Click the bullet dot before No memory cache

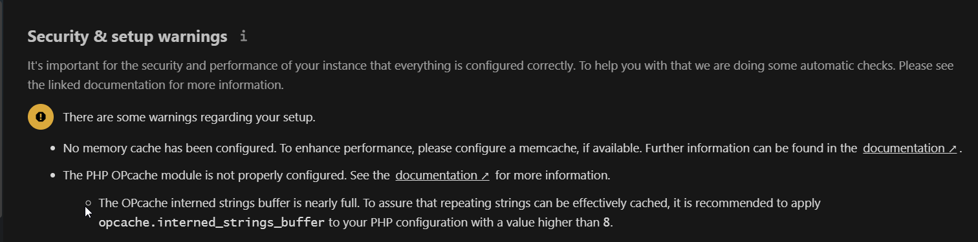[x=53, y=148]
